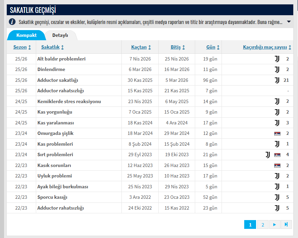298x238 pixels.
Task: Click Juventus logo in Sırt problemleri row
Action: tap(268, 154)
